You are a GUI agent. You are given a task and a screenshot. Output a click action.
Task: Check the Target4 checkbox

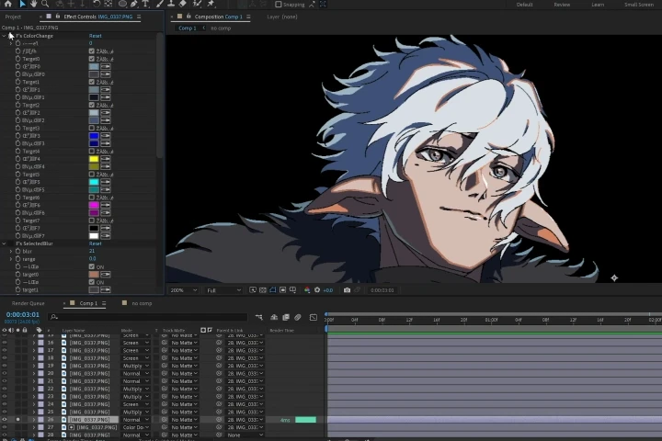92,151
